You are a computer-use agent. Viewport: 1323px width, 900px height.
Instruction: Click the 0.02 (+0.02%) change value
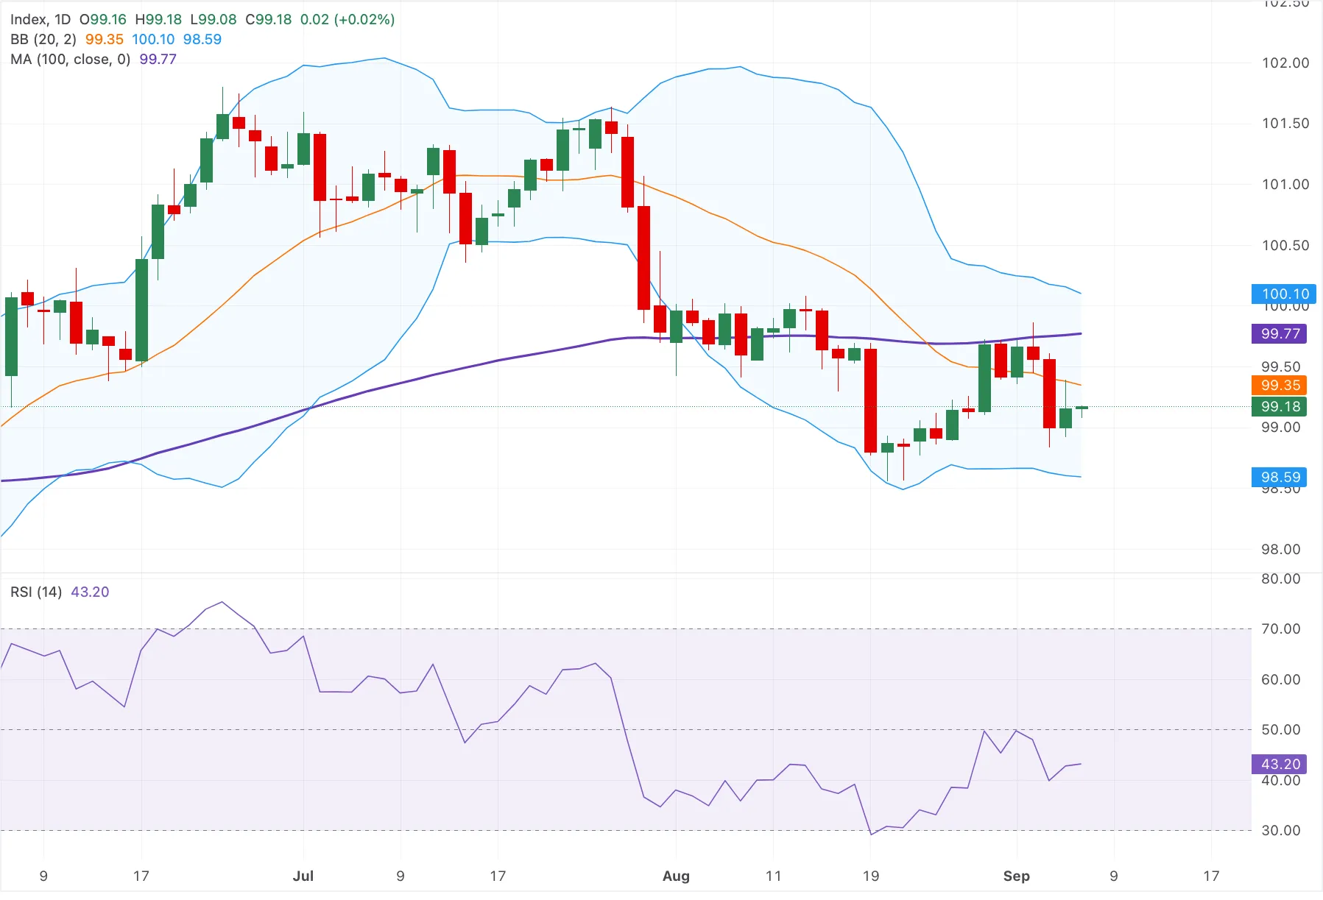[x=347, y=20]
